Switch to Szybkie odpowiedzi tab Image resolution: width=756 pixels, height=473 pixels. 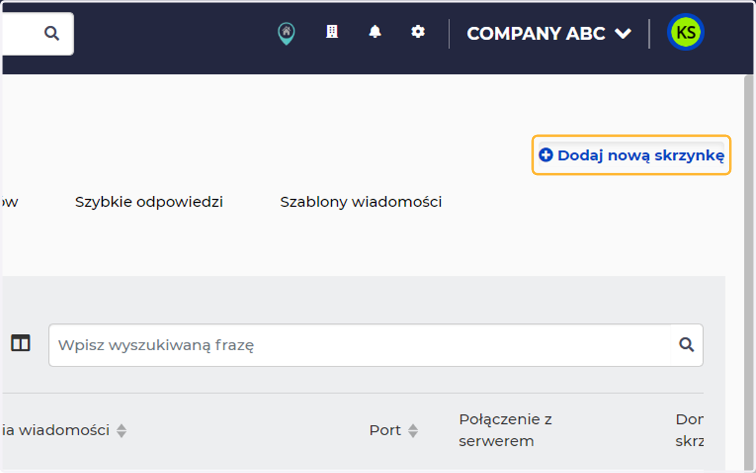(x=149, y=202)
